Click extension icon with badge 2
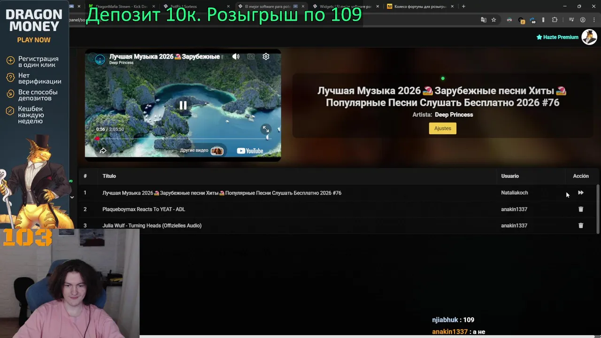This screenshot has width=601, height=338. (521, 20)
